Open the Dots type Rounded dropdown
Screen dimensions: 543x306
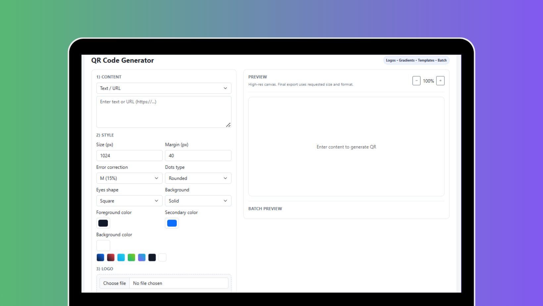(x=198, y=178)
